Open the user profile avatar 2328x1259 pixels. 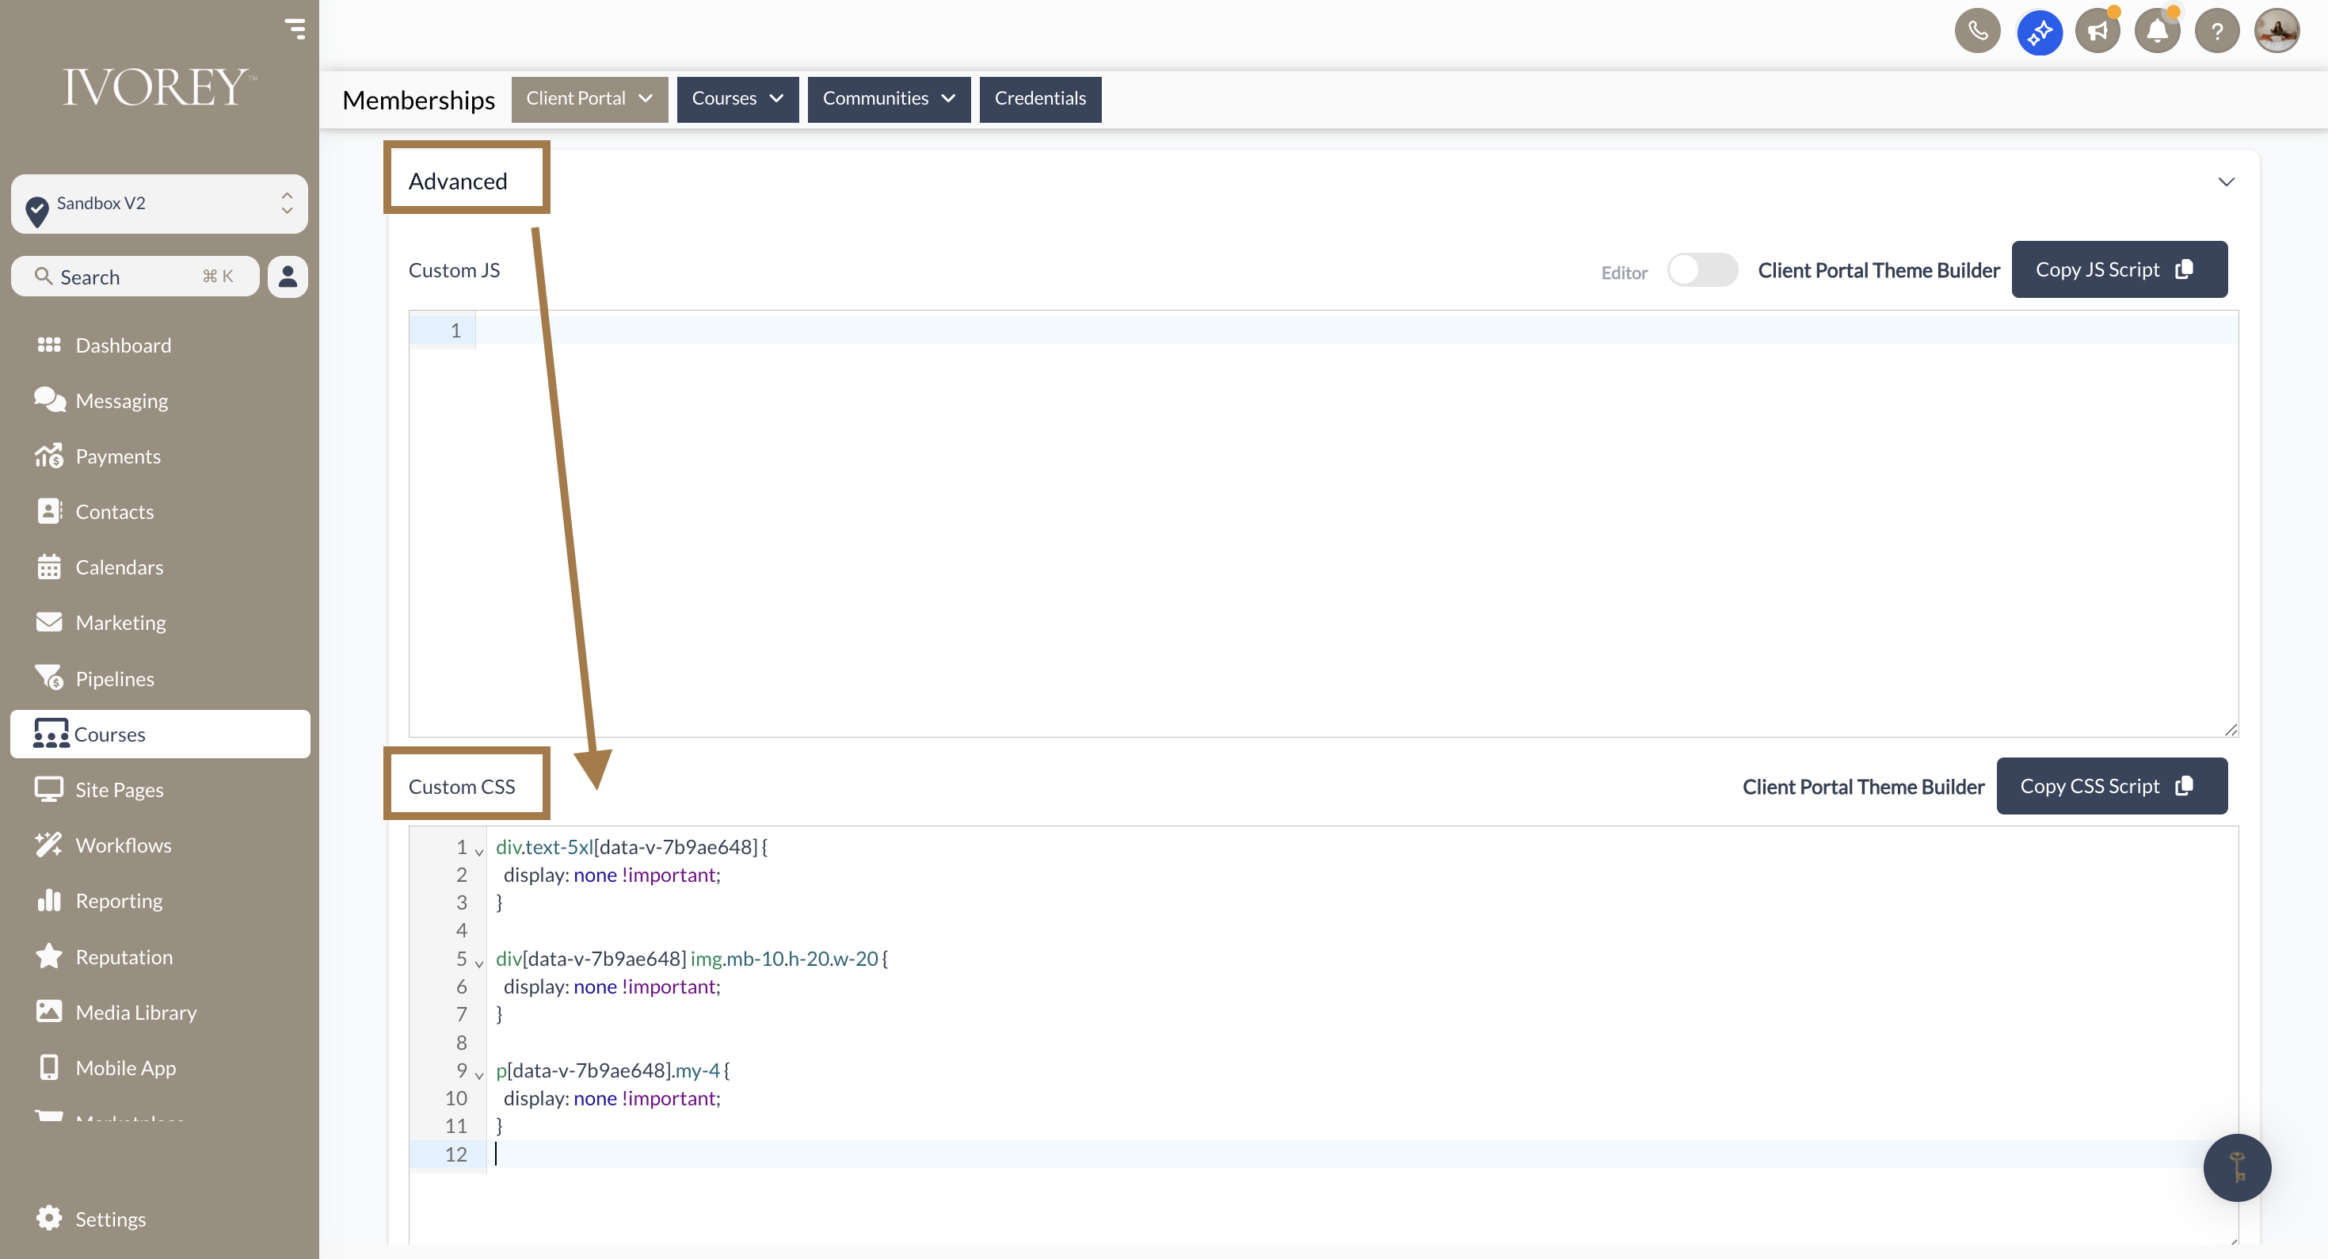pyautogui.click(x=2276, y=32)
